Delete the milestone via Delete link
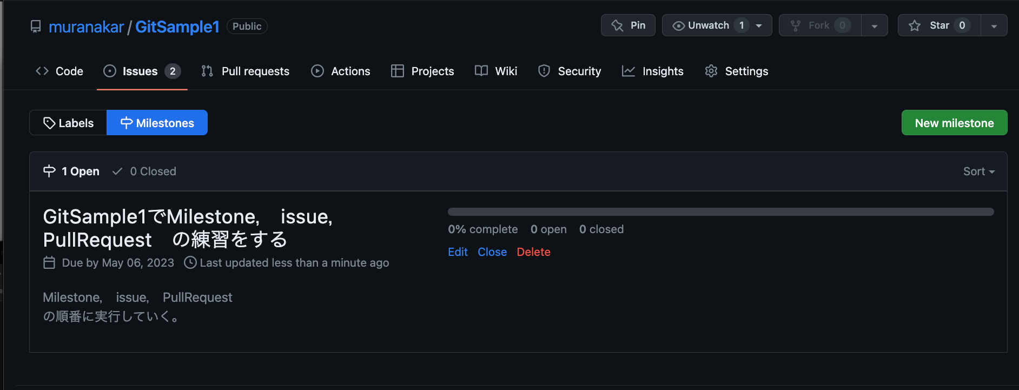1019x390 pixels. [533, 252]
